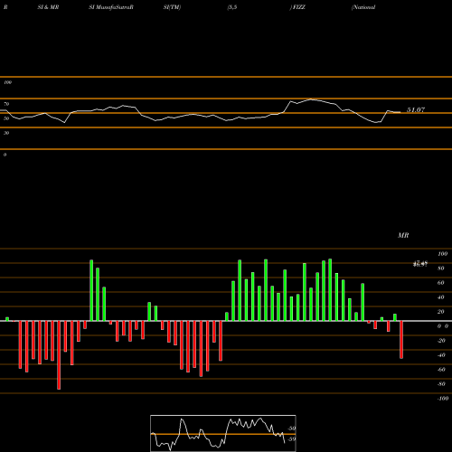Click the '0 0' zero label on the MR axis
The image size is (452, 452).
tap(443, 326)
